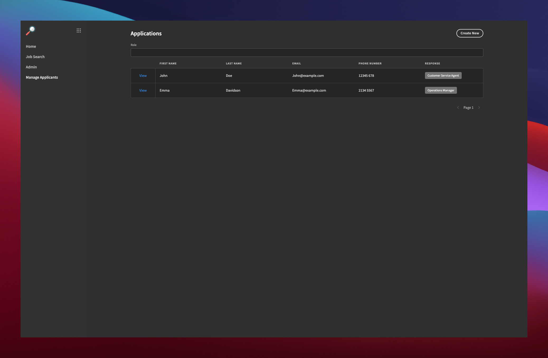Click Create New button

[x=470, y=33]
